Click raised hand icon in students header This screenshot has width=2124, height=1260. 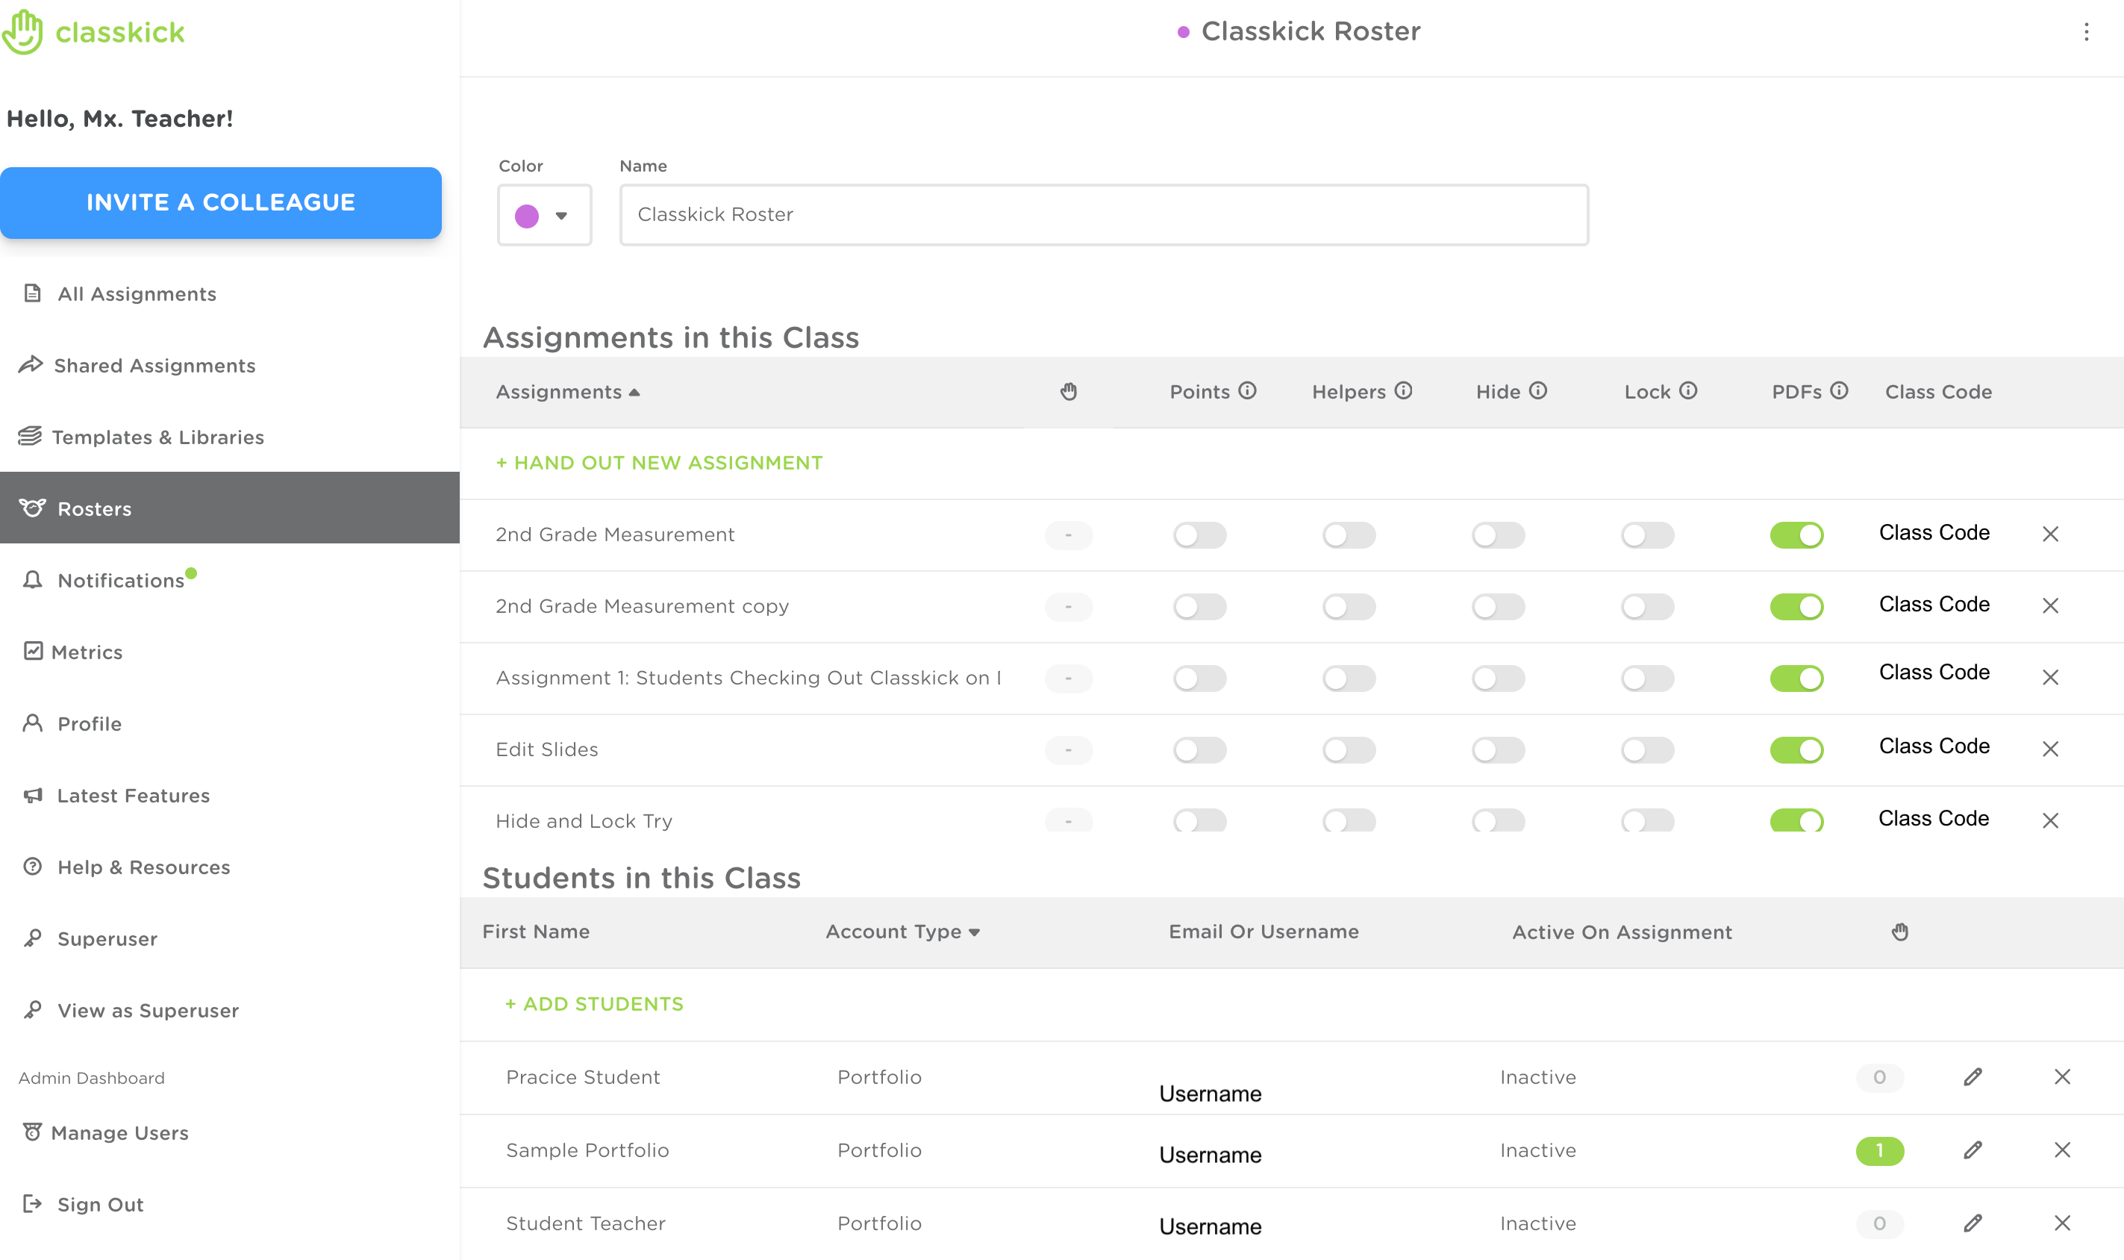[x=1900, y=932]
